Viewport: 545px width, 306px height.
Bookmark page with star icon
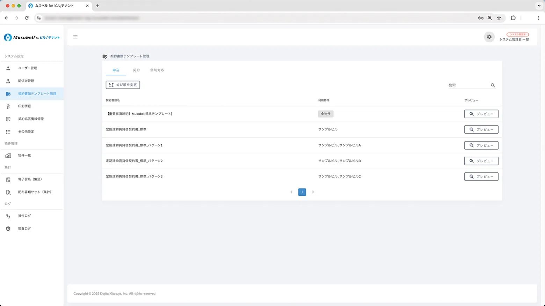pyautogui.click(x=499, y=18)
